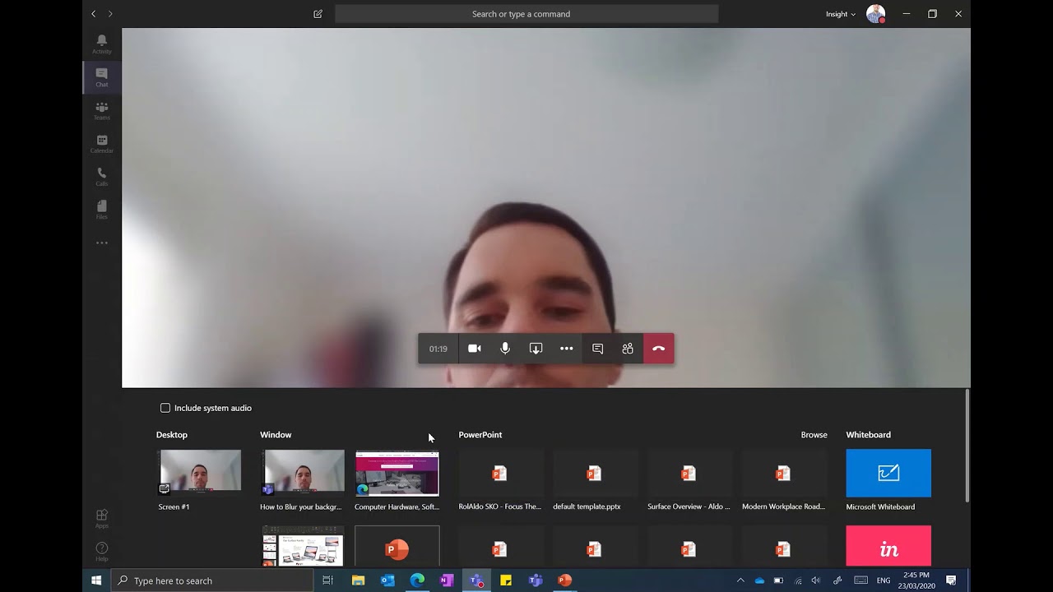Image resolution: width=1053 pixels, height=592 pixels.
Task: Click the Search or type a command box
Action: 526,14
